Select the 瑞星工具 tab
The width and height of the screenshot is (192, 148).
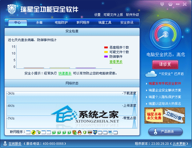click(x=105, y=23)
